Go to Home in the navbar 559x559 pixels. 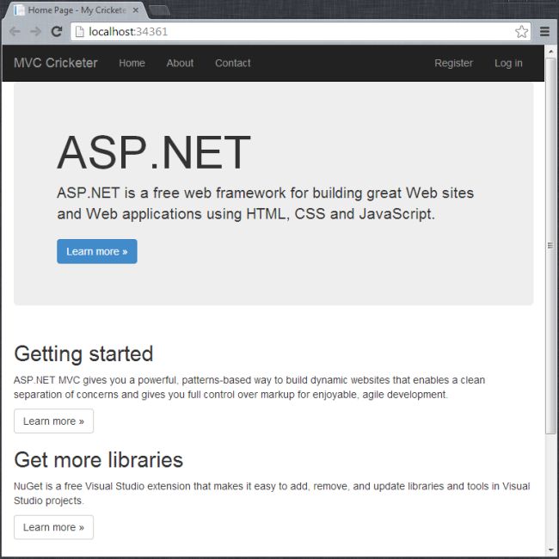tap(132, 63)
